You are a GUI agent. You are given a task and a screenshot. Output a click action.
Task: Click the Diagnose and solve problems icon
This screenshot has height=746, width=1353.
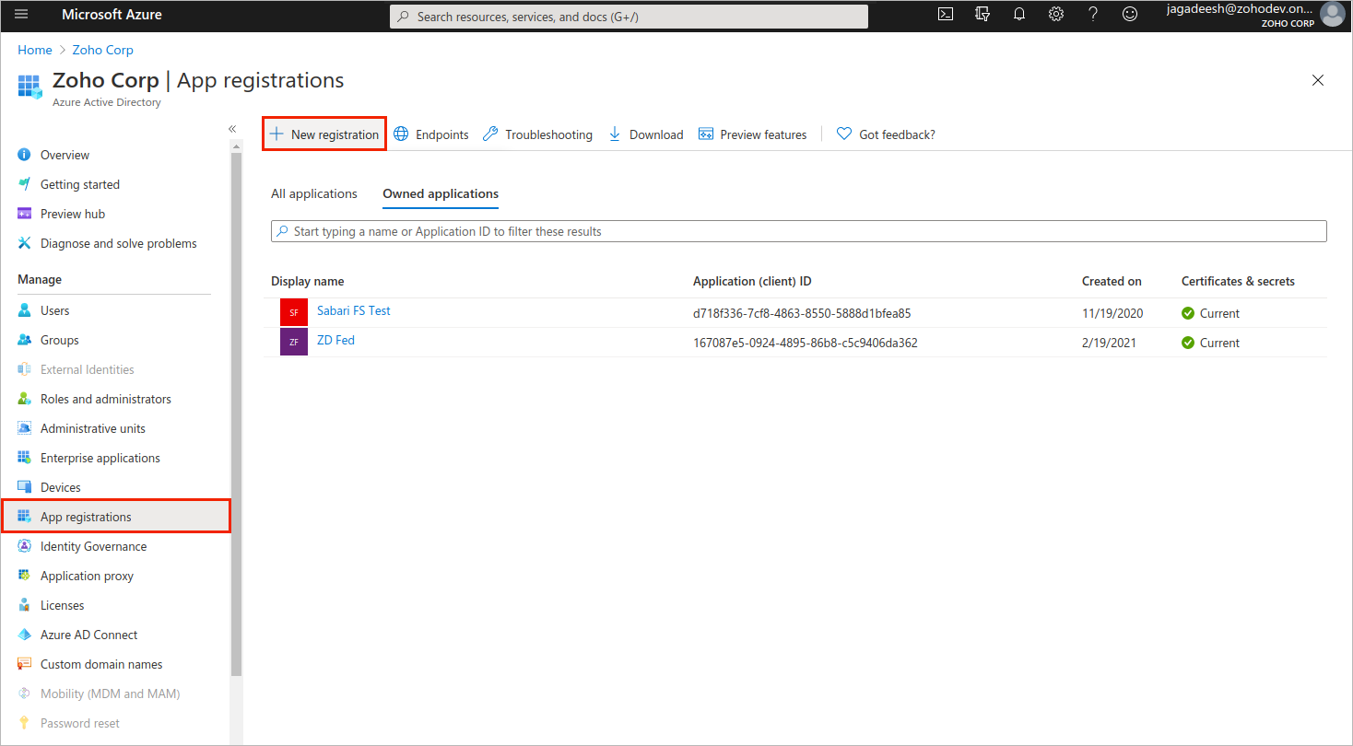click(x=25, y=243)
